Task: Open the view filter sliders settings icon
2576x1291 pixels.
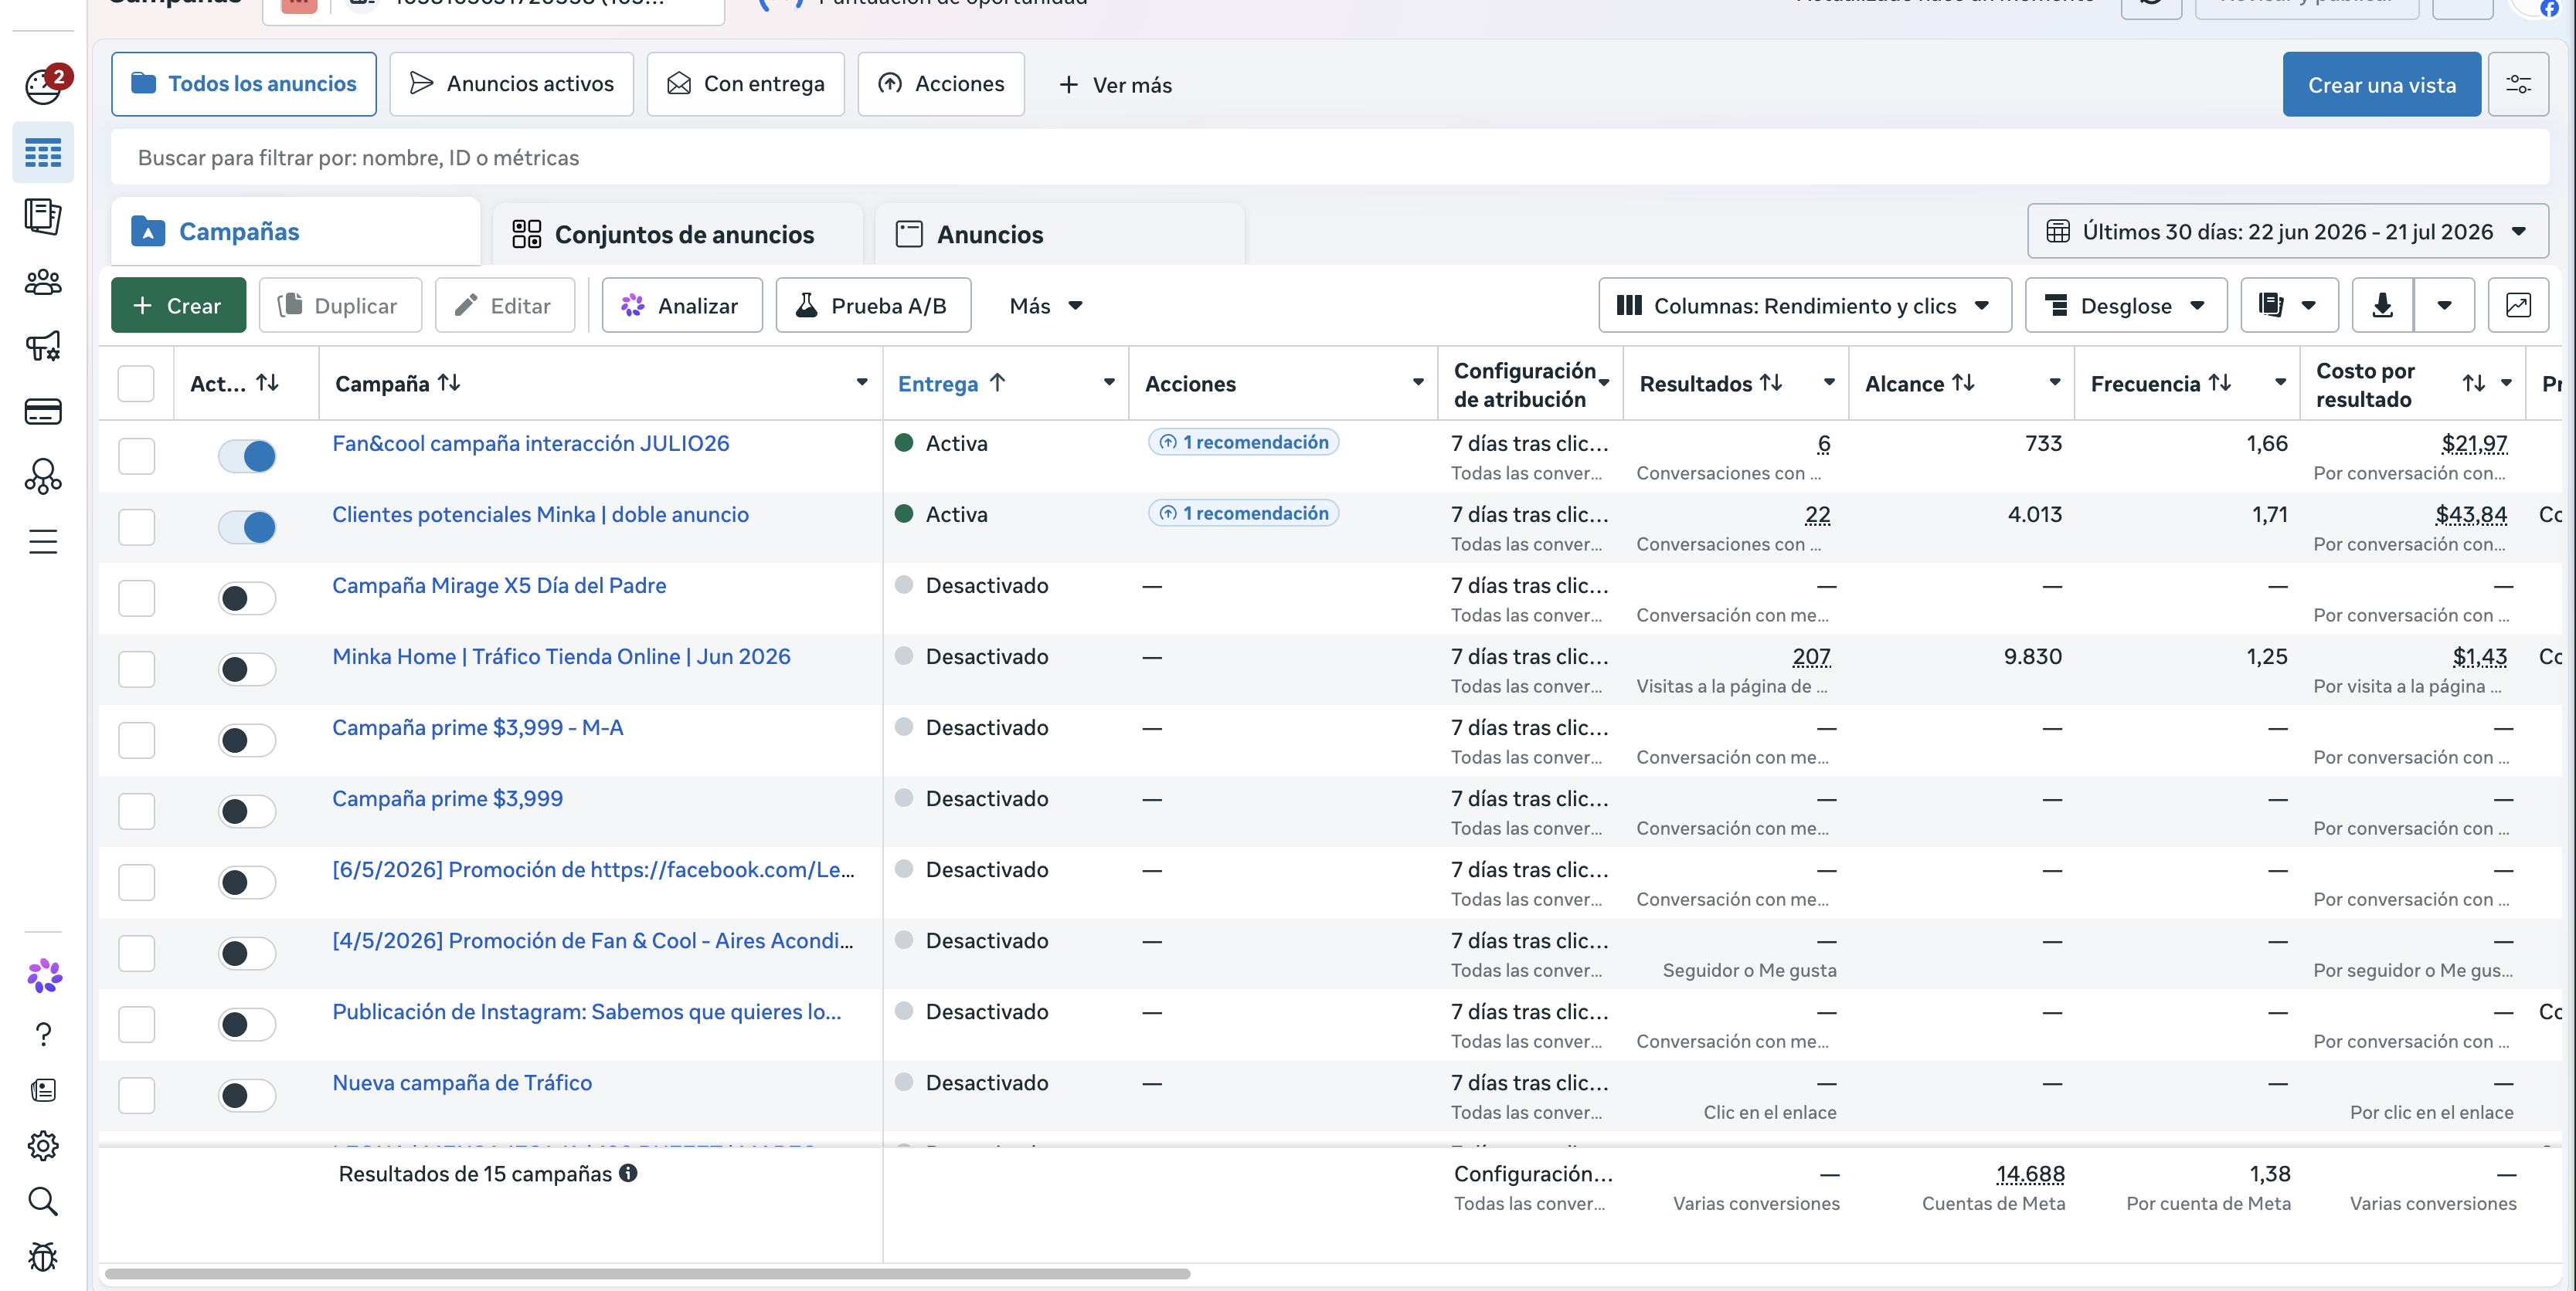Action: [2518, 85]
